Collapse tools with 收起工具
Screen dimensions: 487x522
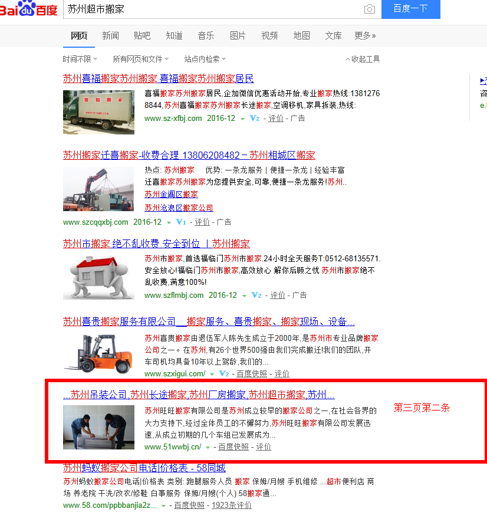coord(363,59)
